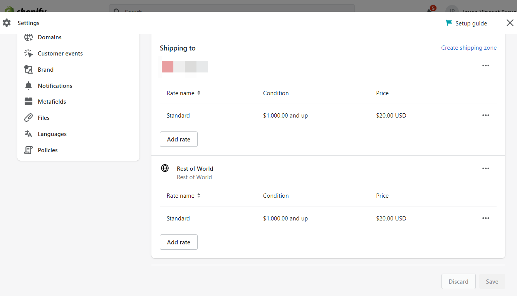Open more options for Rest of World zone
Image resolution: width=517 pixels, height=296 pixels.
tap(485, 168)
